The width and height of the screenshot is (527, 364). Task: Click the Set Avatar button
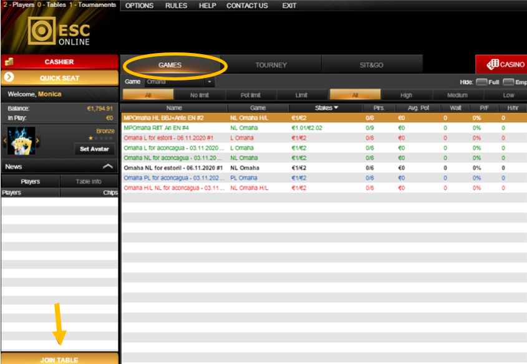pos(94,149)
